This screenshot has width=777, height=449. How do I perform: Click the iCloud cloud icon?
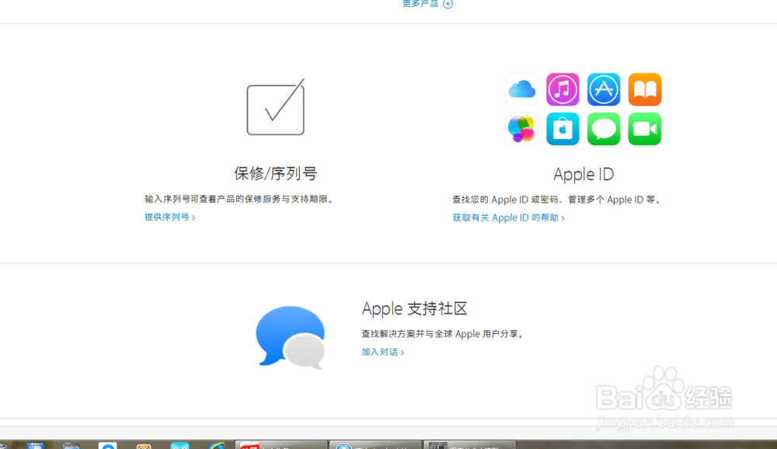tap(522, 89)
